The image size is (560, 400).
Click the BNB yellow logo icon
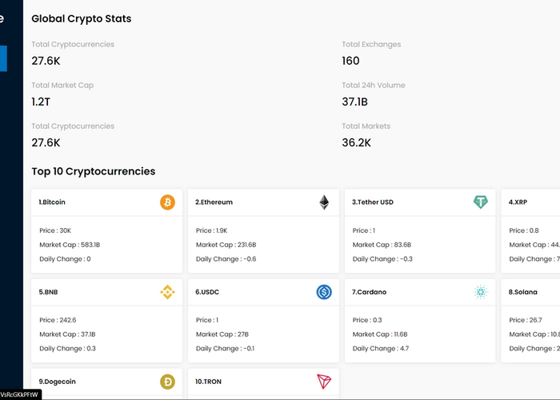coord(167,292)
